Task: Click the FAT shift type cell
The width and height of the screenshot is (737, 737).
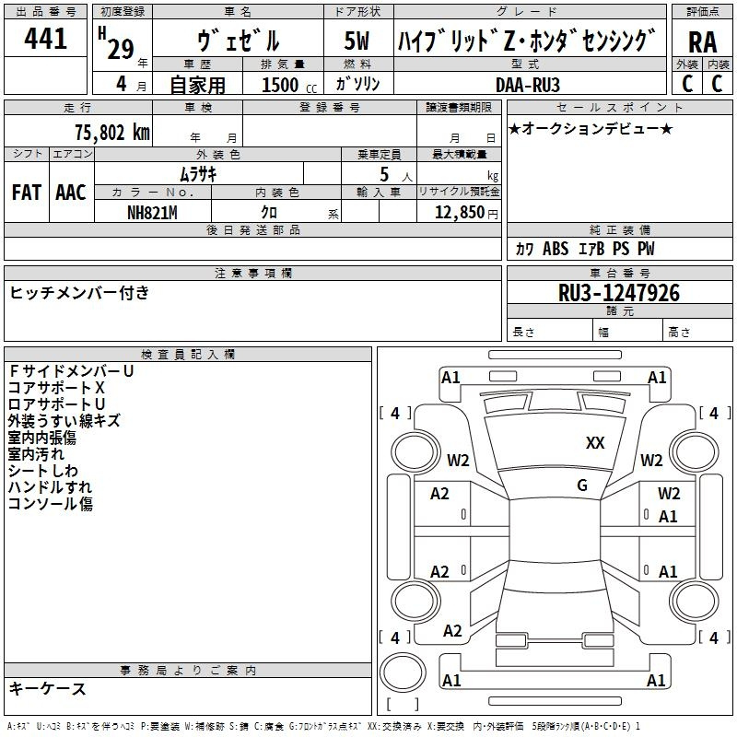Action: [27, 193]
